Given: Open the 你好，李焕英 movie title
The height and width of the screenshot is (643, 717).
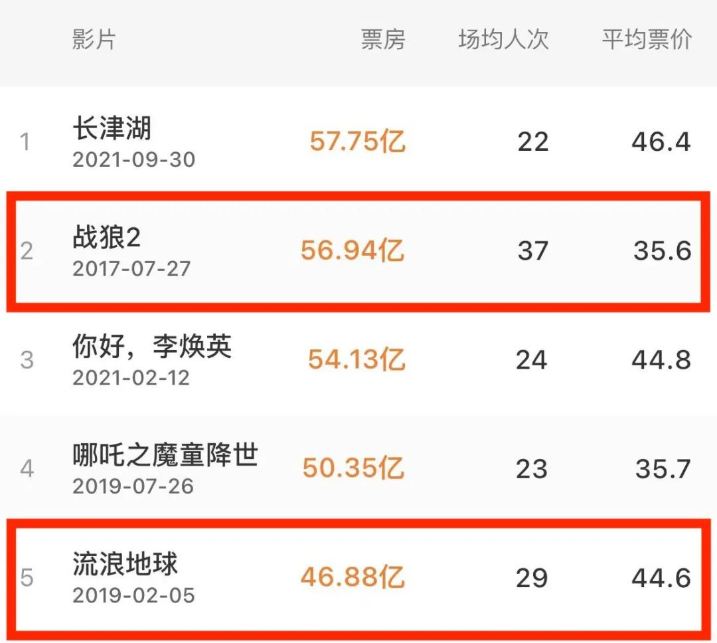Looking at the screenshot, I should (x=152, y=347).
